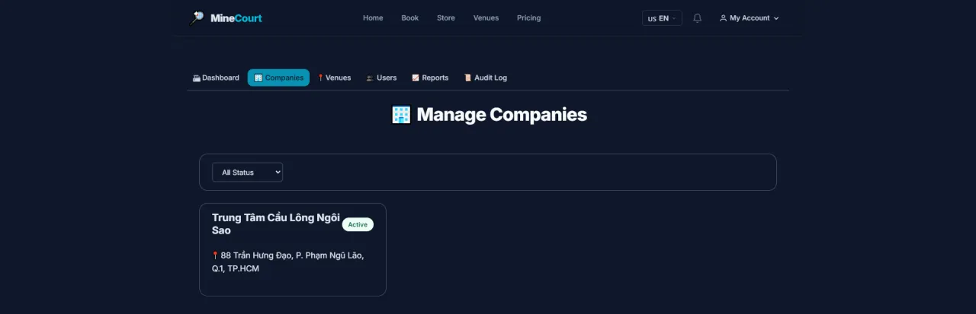Switch to the Audit Log tab
The width and height of the screenshot is (976, 314).
coord(485,78)
